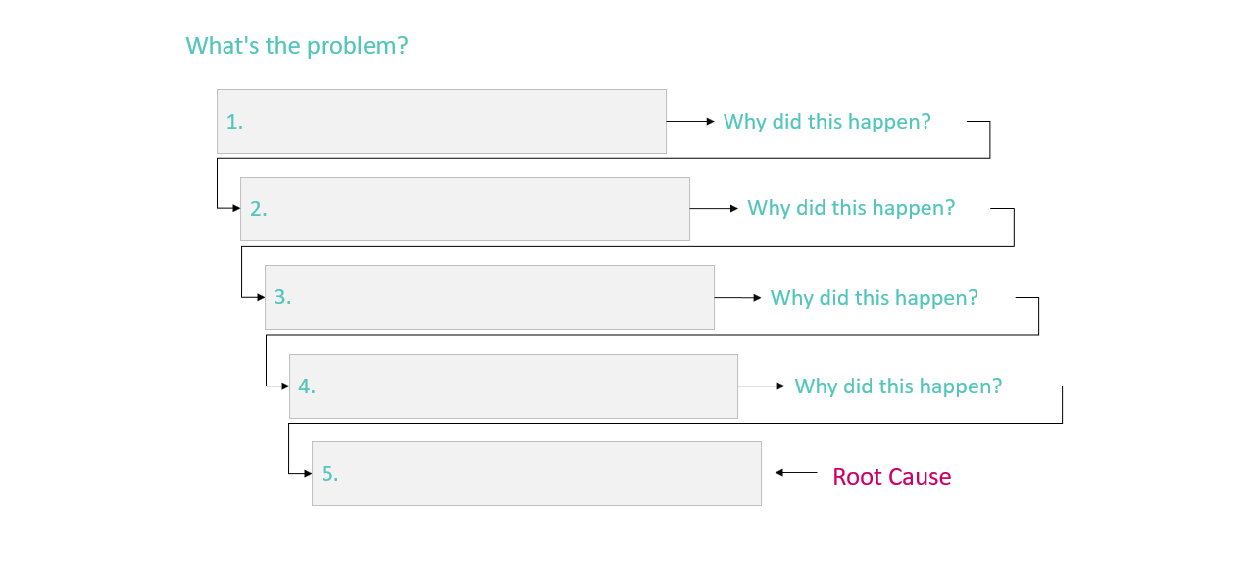Select the box numbered 2

pos(465,209)
